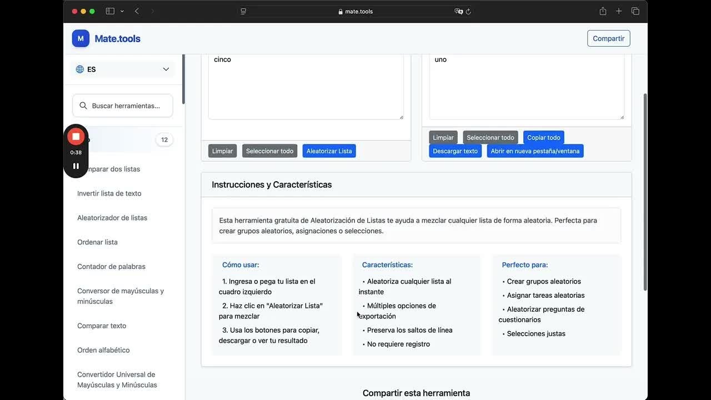Click the "Aleatorizar Lista" button
This screenshot has height=400, width=711.
click(x=329, y=151)
